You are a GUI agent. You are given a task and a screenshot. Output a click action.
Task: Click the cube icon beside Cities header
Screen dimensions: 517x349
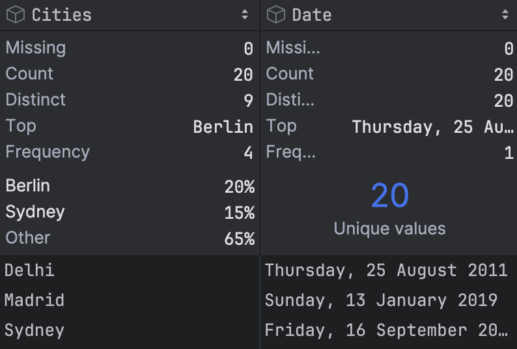(16, 15)
